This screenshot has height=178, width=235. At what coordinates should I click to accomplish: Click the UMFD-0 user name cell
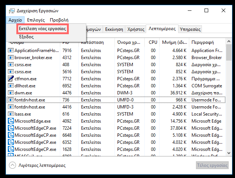(x=125, y=100)
